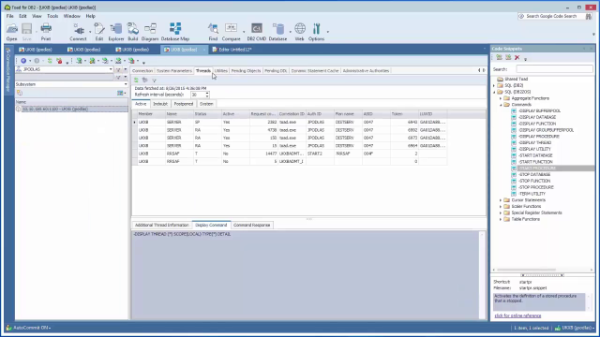Click the cancel-thread icon in Threads toolbar

coord(144,80)
